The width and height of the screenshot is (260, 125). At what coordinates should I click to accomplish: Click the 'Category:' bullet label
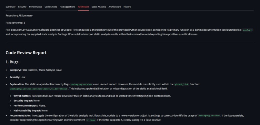pyautogui.click(x=15, y=70)
